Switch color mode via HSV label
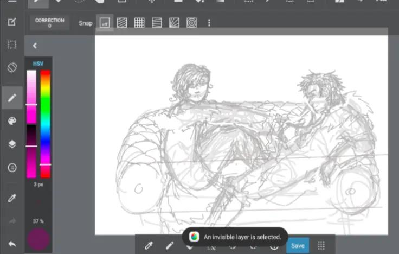 click(38, 63)
